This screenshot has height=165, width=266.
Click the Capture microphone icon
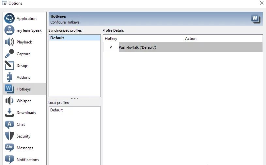point(9,54)
